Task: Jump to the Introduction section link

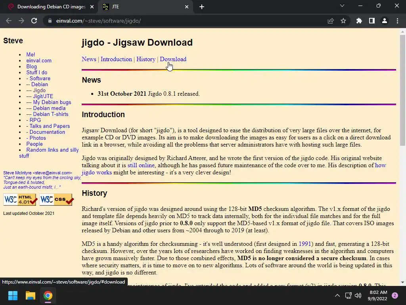Action: (116, 59)
